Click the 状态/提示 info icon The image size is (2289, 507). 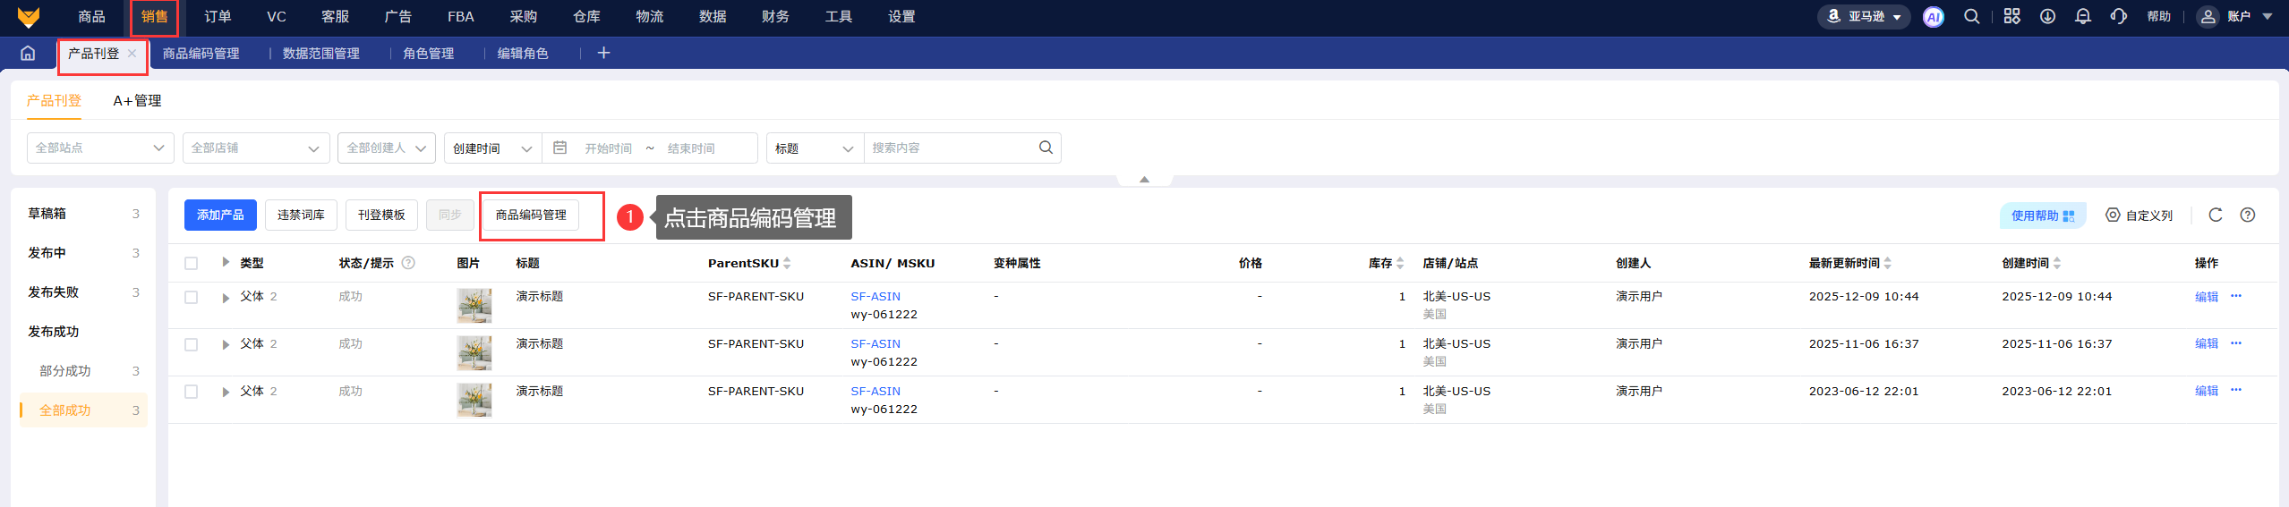[x=408, y=263]
